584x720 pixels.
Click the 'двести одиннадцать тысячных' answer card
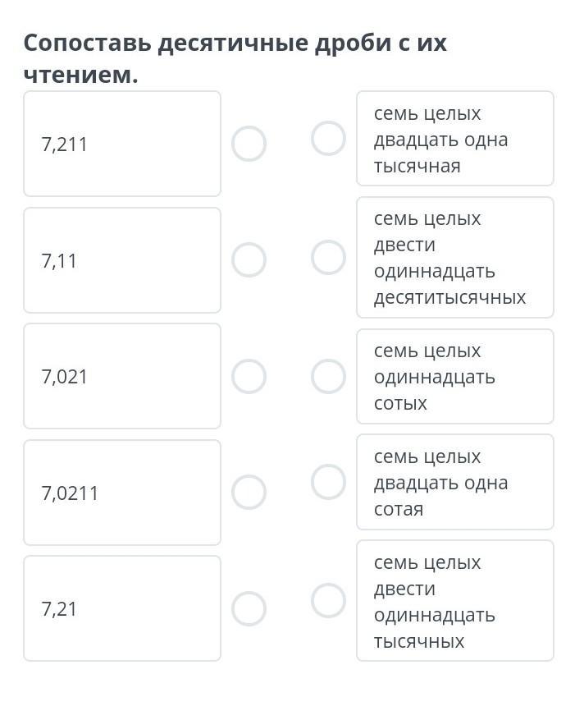point(455,601)
